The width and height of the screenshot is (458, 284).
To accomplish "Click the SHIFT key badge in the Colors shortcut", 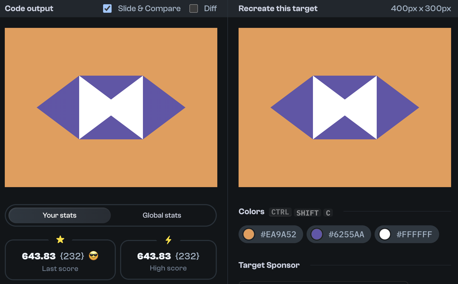I will point(307,213).
